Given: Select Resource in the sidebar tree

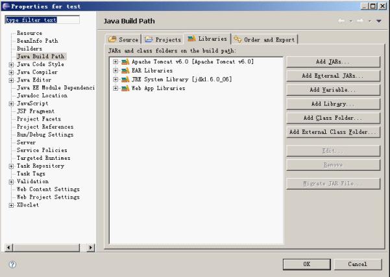Looking at the screenshot, I should [x=29, y=33].
